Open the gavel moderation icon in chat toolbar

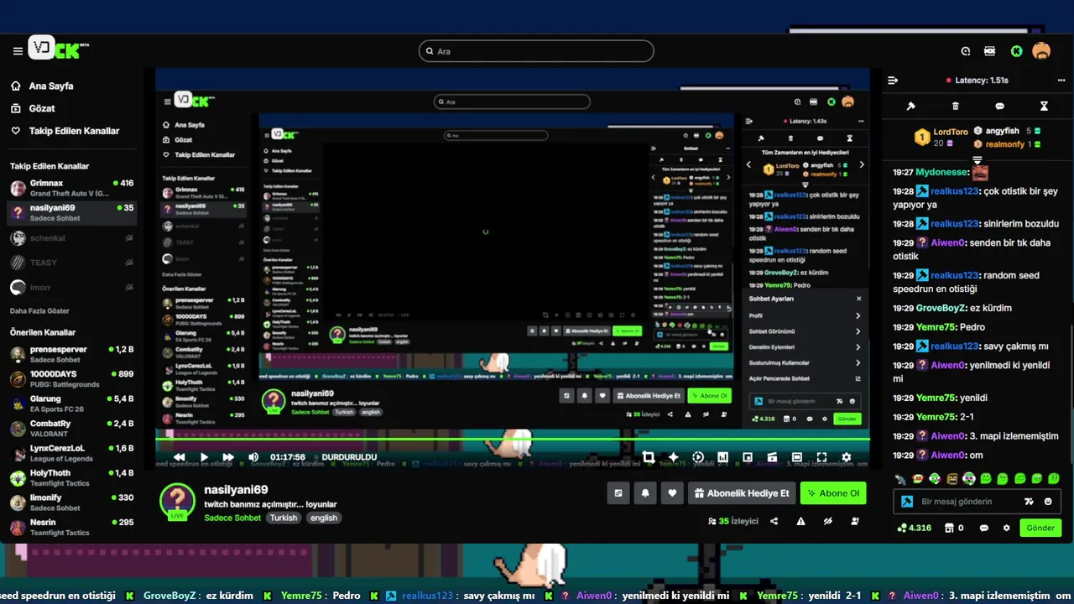click(910, 107)
